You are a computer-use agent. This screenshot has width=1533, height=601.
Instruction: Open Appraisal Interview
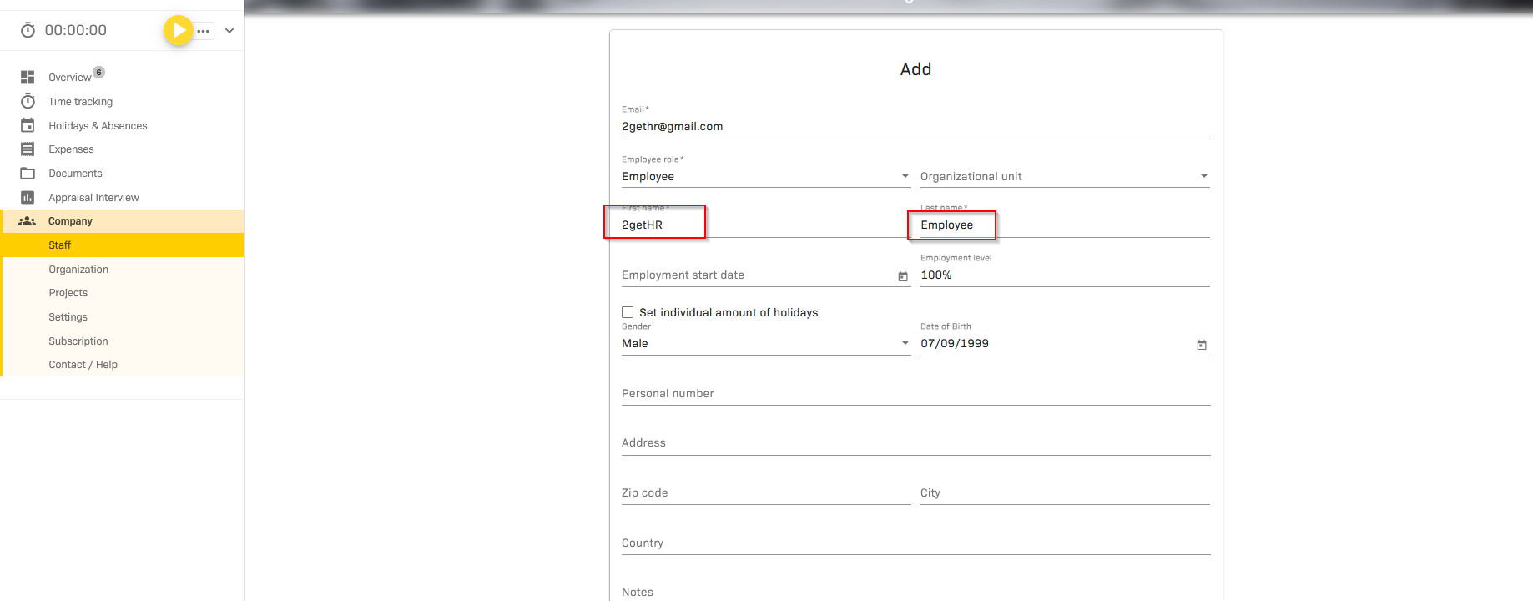93,198
